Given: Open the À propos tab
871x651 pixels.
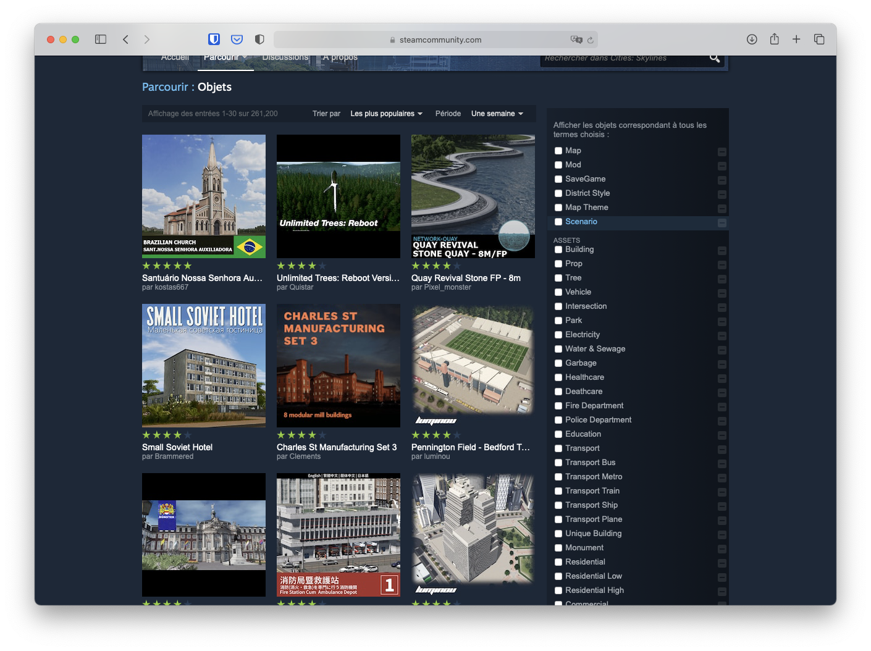Looking at the screenshot, I should [340, 57].
